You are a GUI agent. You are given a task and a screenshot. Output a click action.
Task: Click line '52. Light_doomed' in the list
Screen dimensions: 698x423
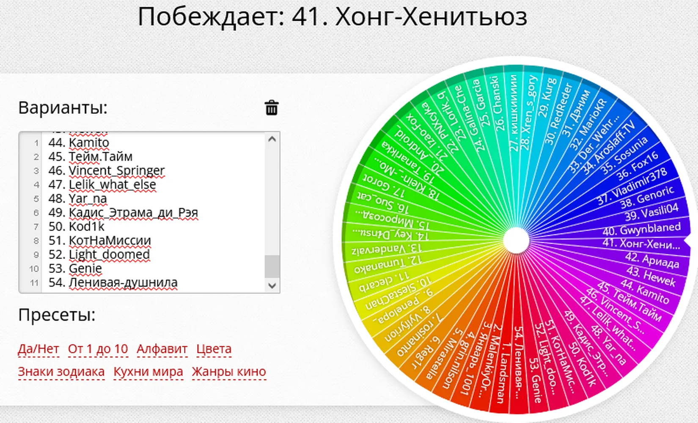[x=99, y=254]
